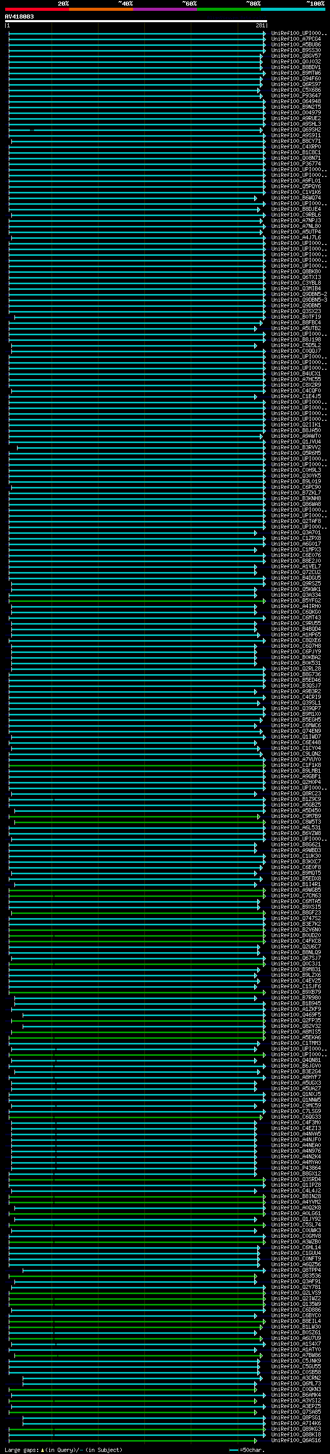This screenshot has width=330, height=1454.
Task: Select hit label UniRef100_B0K531
Action: pos(296,663)
